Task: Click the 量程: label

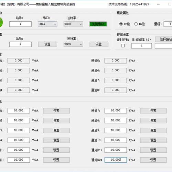Action: click(158, 24)
